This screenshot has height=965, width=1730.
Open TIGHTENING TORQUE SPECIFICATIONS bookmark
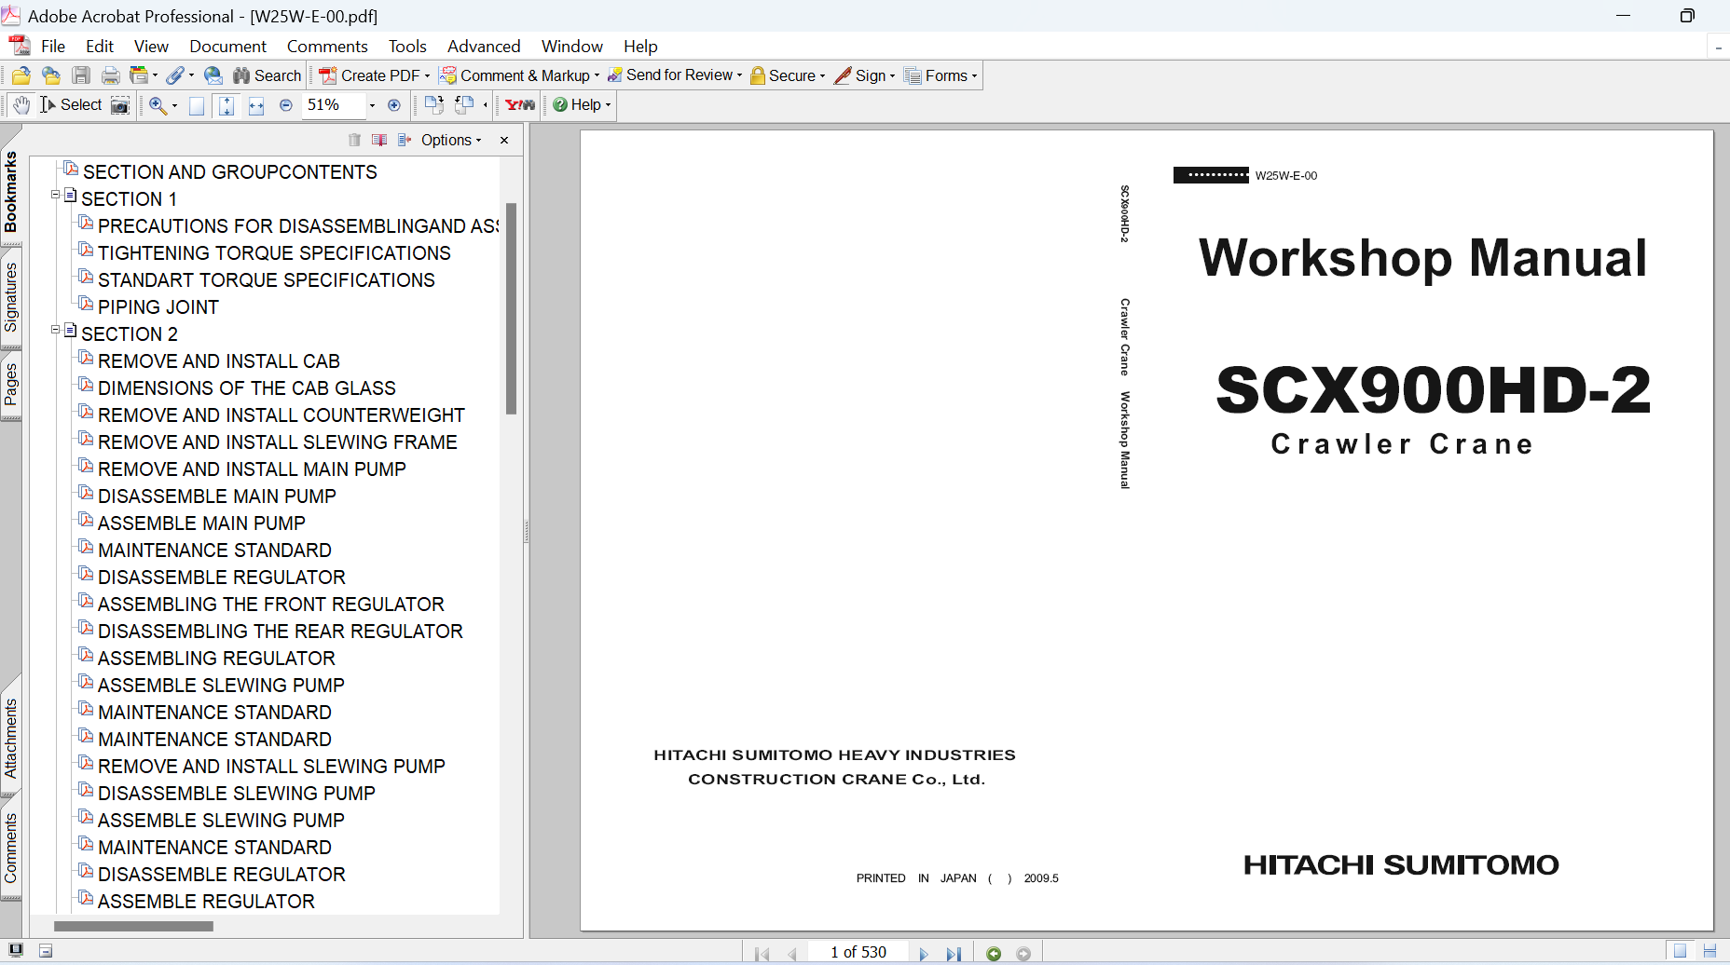tap(274, 253)
